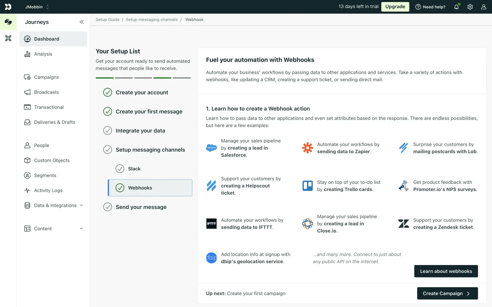Expand the Data & Integrations menu
Viewport: 492px width, 307px height.
(81, 205)
